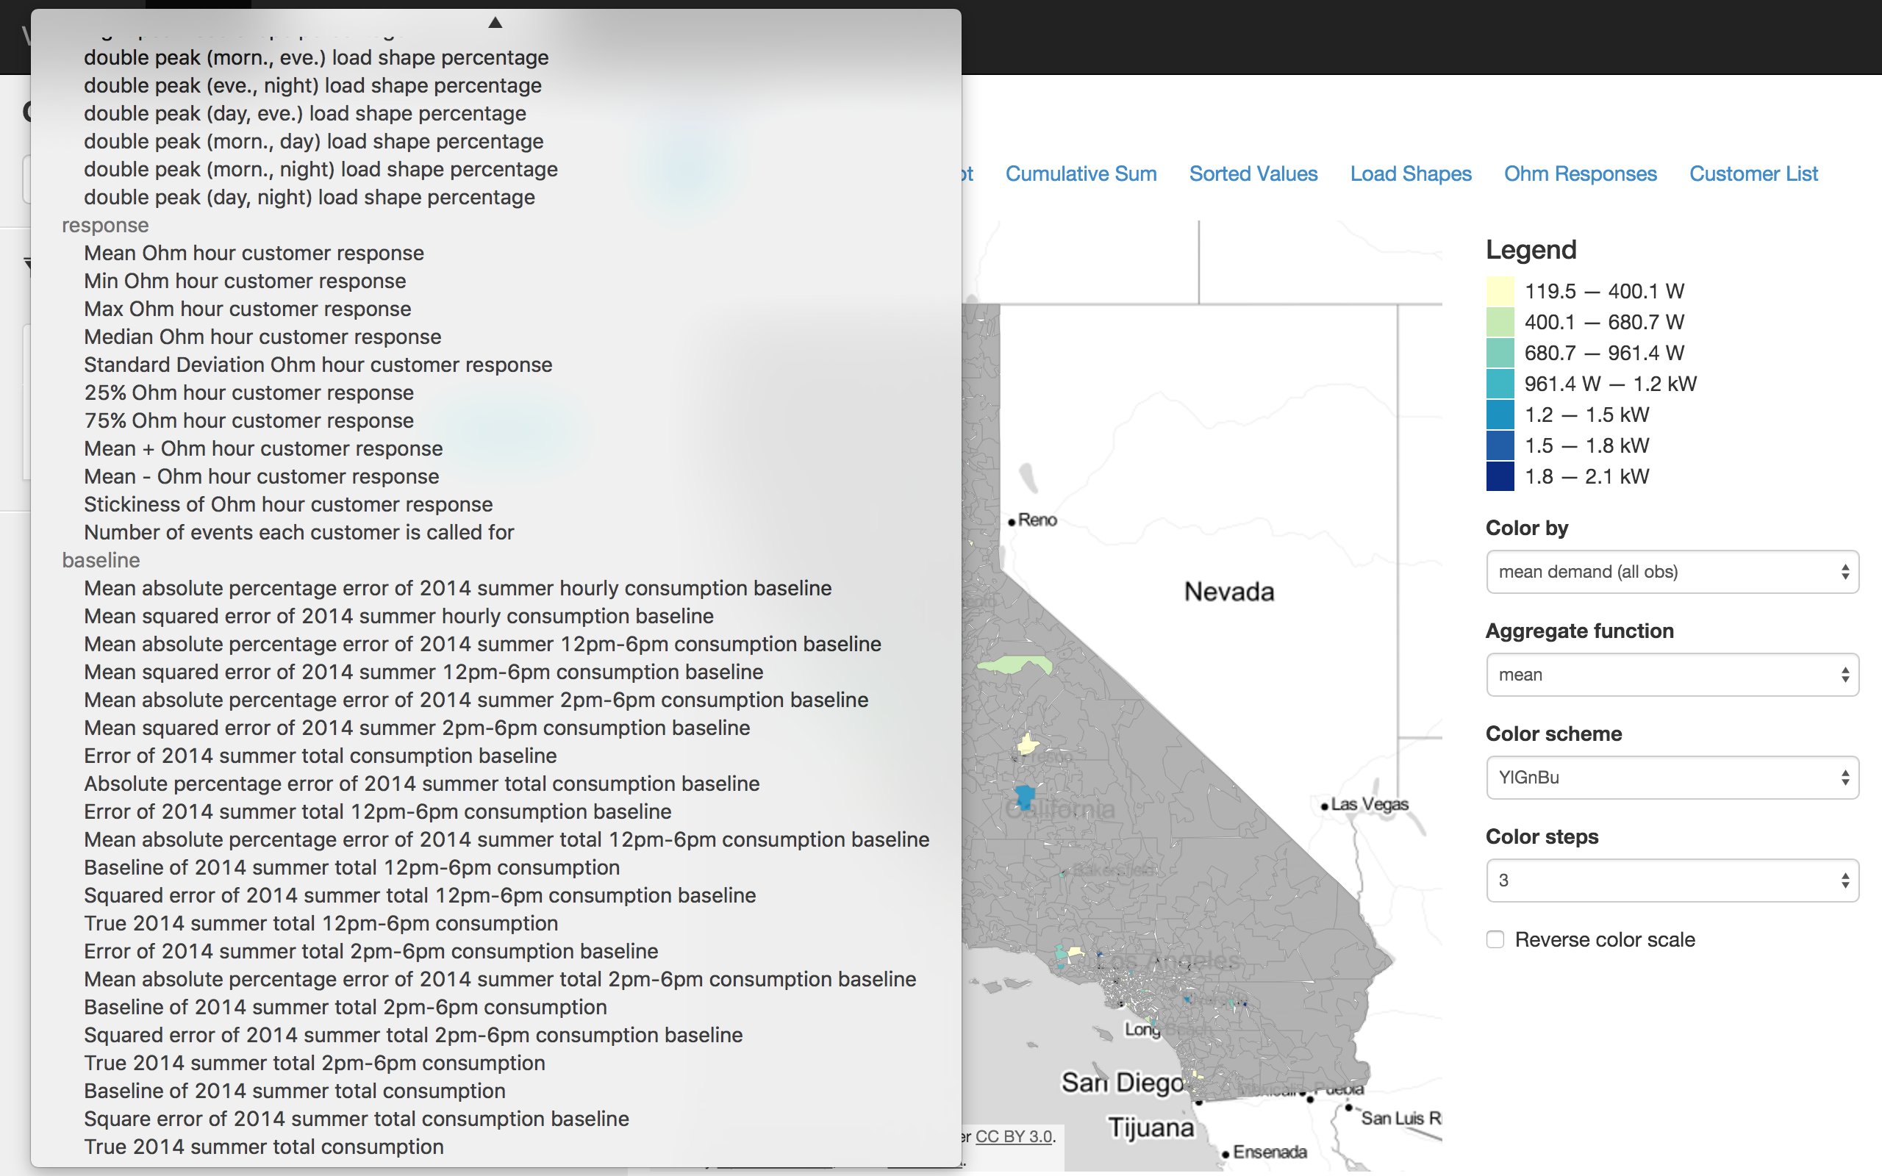The image size is (1882, 1176).
Task: Switch to Sorted Values tab
Action: 1253,173
